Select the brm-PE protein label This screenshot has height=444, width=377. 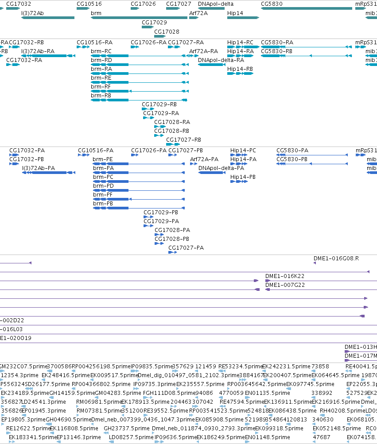[103, 159]
